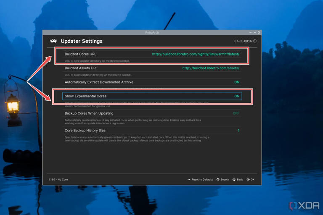
Task: Click the Updater Settings heading
Action: pyautogui.click(x=82, y=41)
